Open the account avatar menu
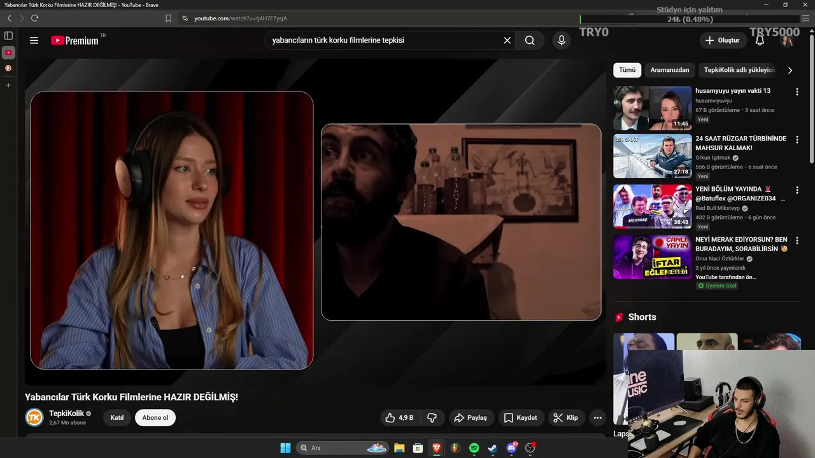Screen dimensions: 815x458 pos(787,40)
